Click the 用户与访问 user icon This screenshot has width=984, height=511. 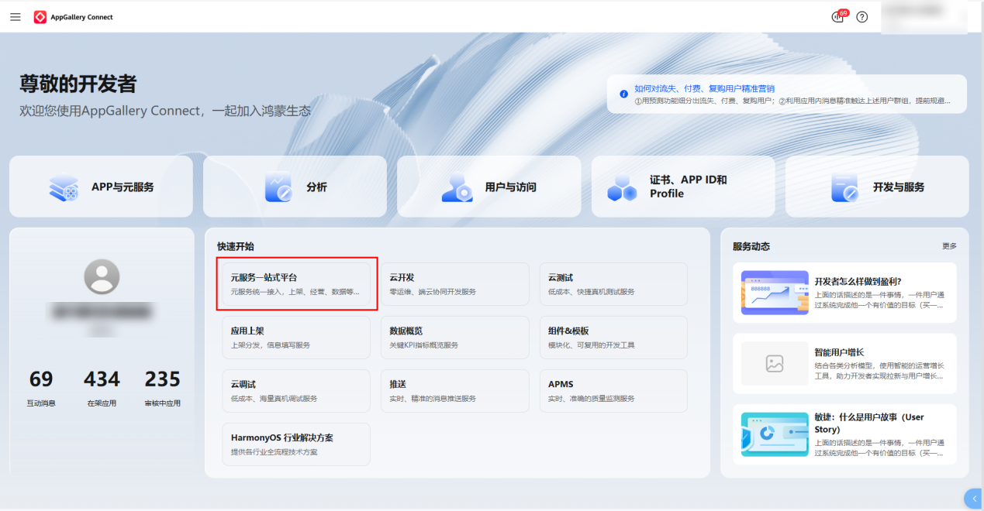tap(457, 187)
